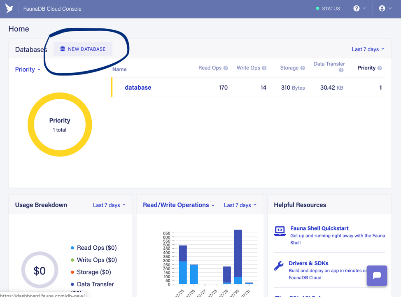Expand the Read/Write Operations chart selector
This screenshot has height=297, width=401.
(179, 205)
